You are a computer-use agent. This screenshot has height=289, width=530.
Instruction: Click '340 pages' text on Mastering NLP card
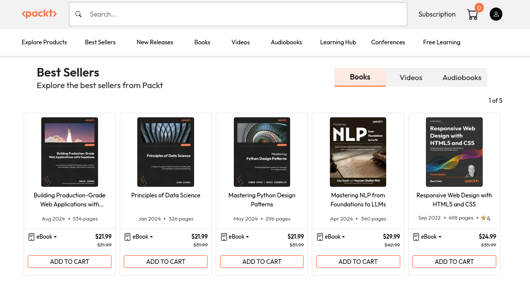[x=373, y=219]
